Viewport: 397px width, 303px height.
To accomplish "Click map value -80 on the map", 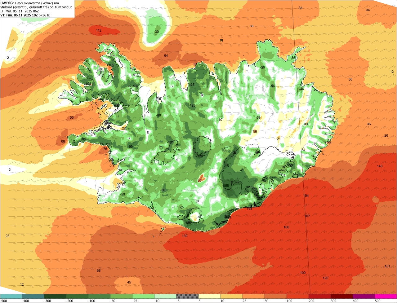I will (x=158, y=115).
